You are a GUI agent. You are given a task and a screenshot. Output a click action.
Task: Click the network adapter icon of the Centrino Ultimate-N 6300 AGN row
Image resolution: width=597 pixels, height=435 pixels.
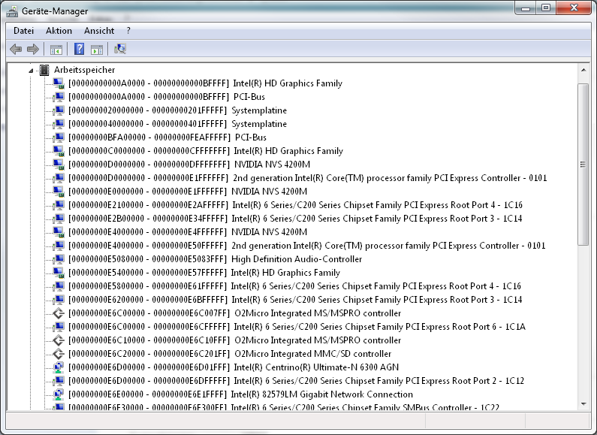(59, 367)
